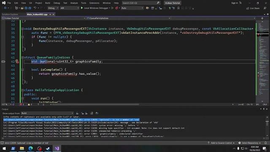Toggle auto hide pin on Output panel
270x152 pixels.
(x=264, y=109)
